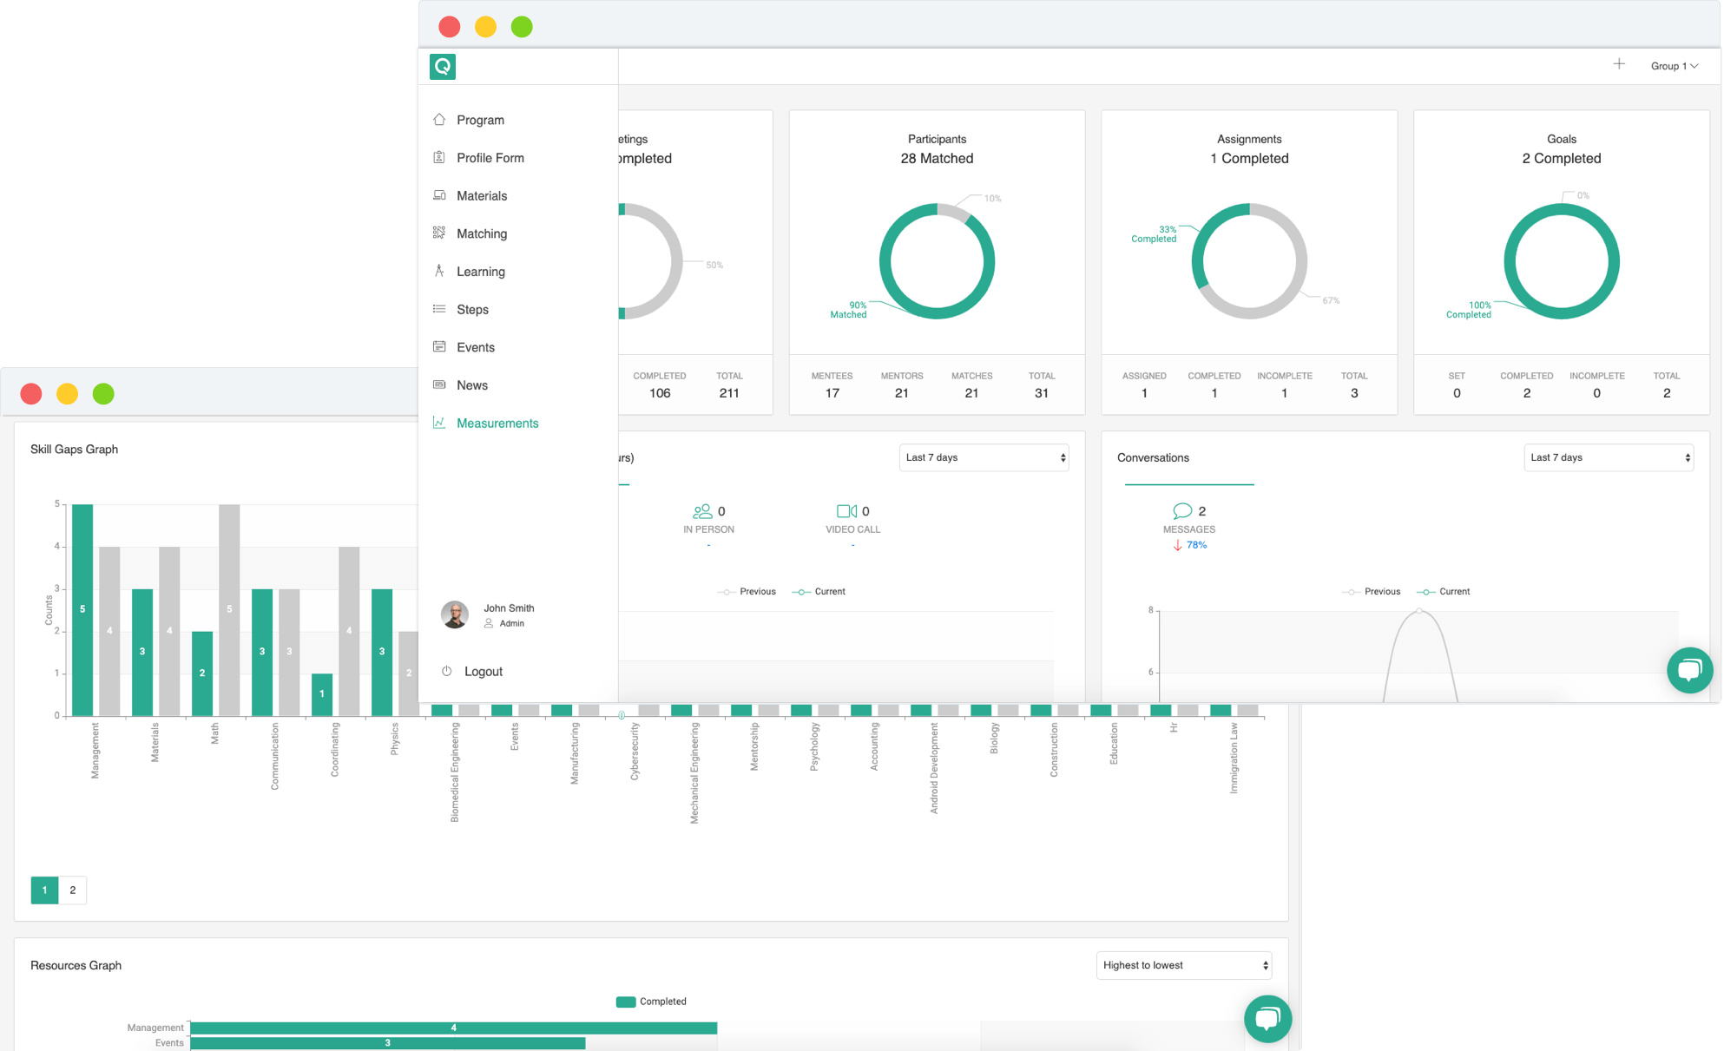Click the Cybersecurity axis label
Screen dimensions: 1724x1051
[x=635, y=751]
